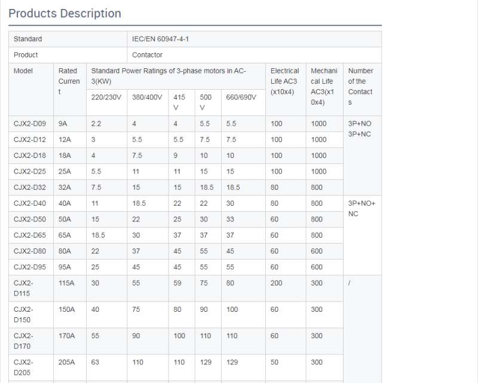The height and width of the screenshot is (383, 478).
Task: Click the 65A rated current cell
Action: point(63,235)
